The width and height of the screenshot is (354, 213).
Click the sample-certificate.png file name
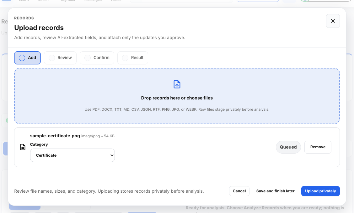55,136
